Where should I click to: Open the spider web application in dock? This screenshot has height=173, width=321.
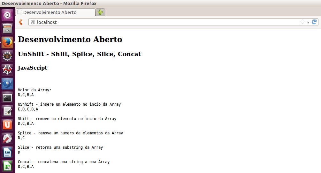(7, 70)
